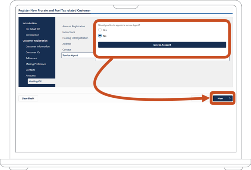Screen dimensions: 251x170
Task: Go to Addresses in sidebar
Action: pos(31,58)
